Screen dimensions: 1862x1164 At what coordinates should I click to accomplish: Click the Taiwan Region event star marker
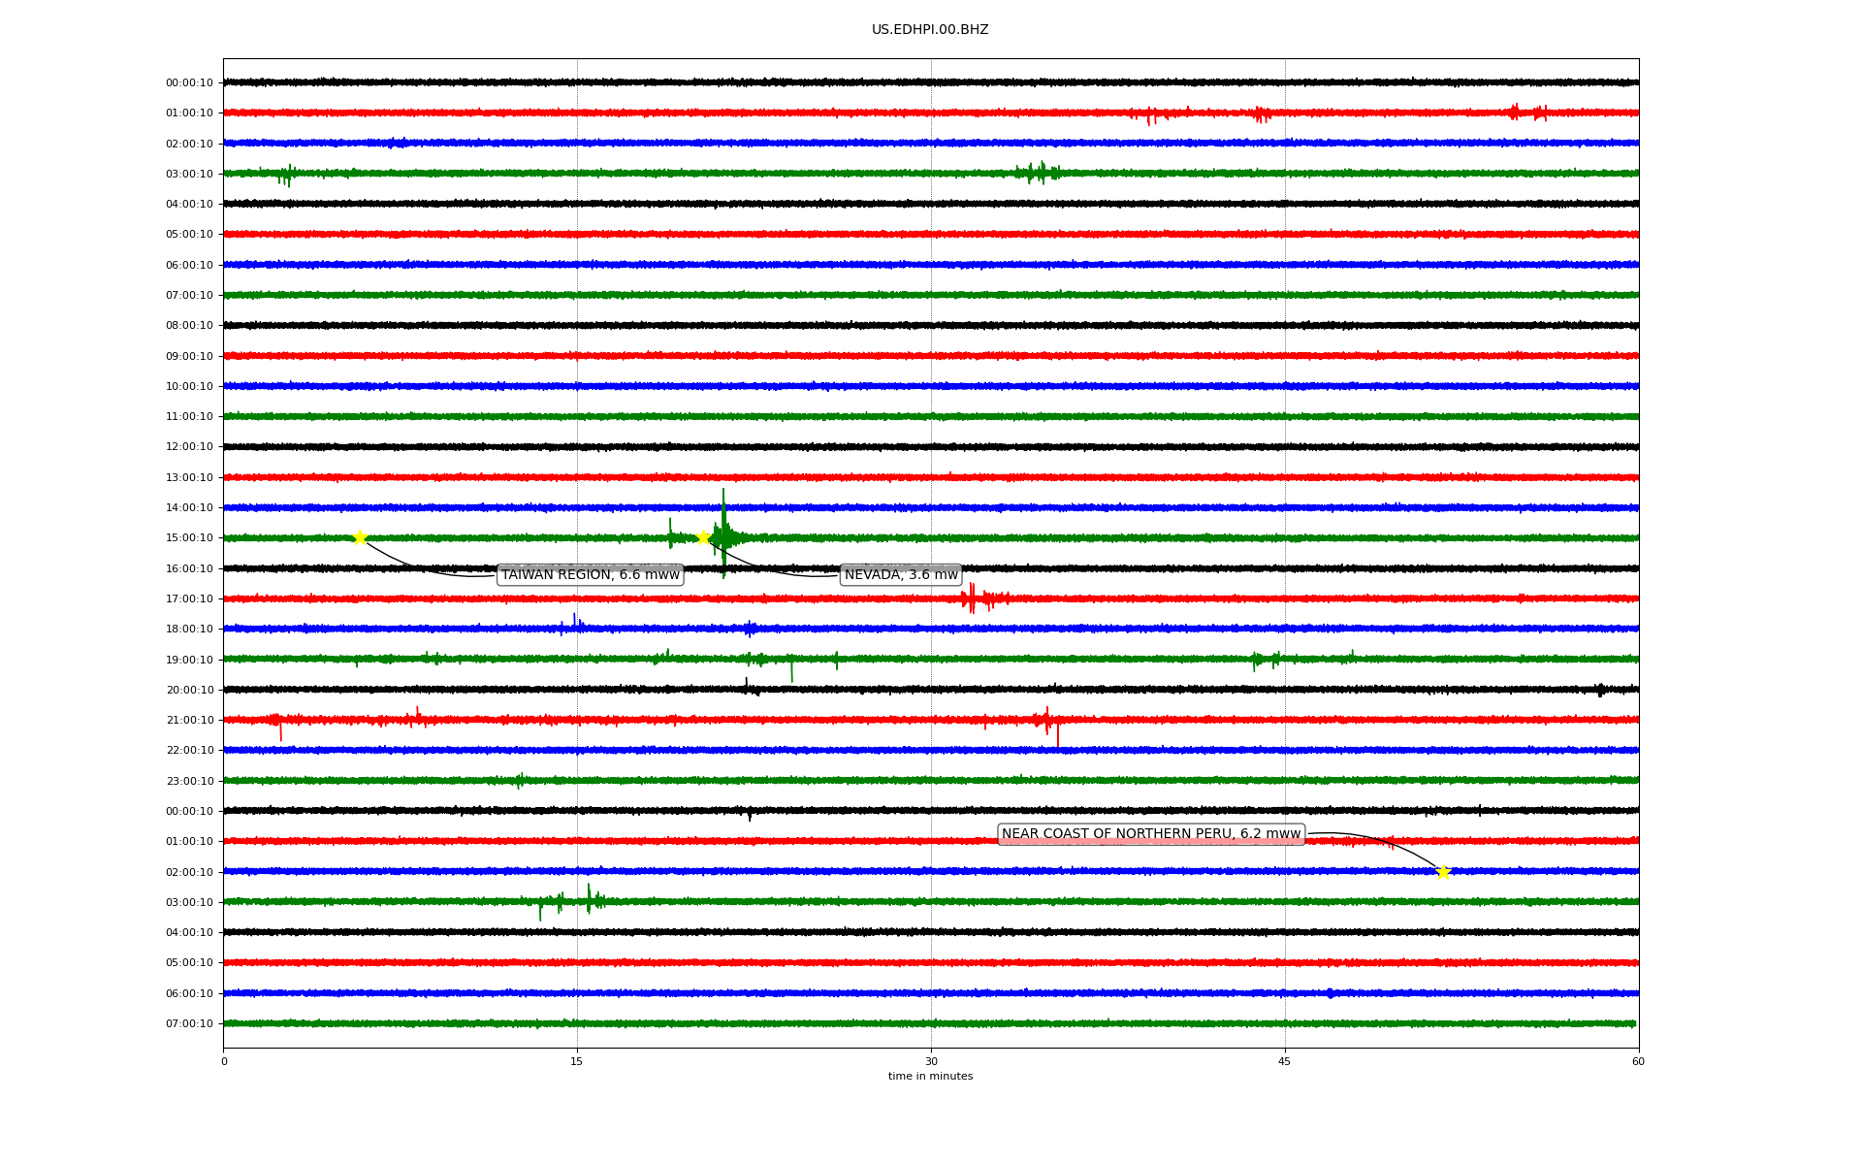pyautogui.click(x=360, y=538)
